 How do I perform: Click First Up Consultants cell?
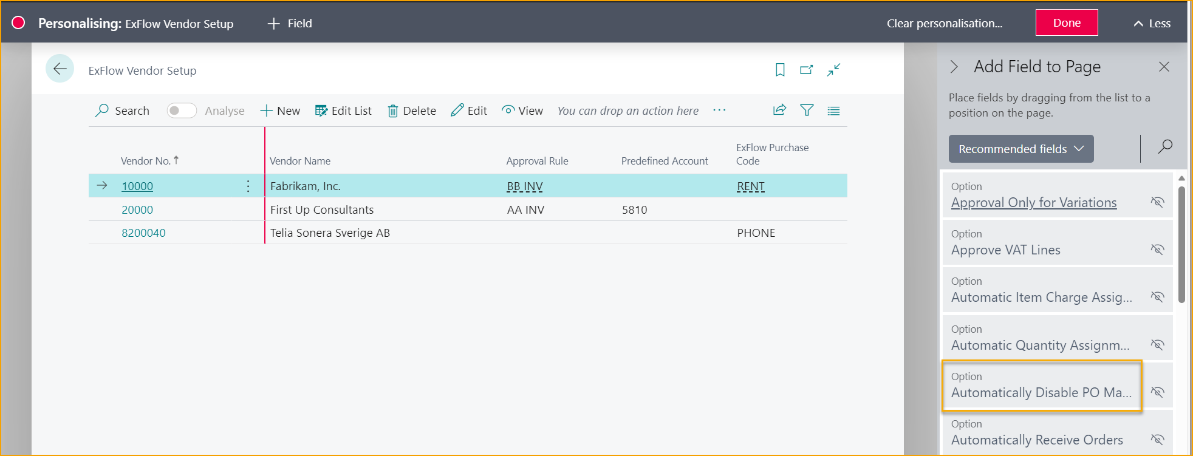(322, 209)
